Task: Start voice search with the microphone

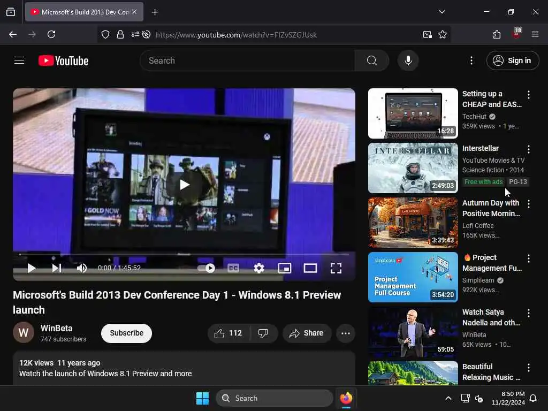Action: (408, 60)
